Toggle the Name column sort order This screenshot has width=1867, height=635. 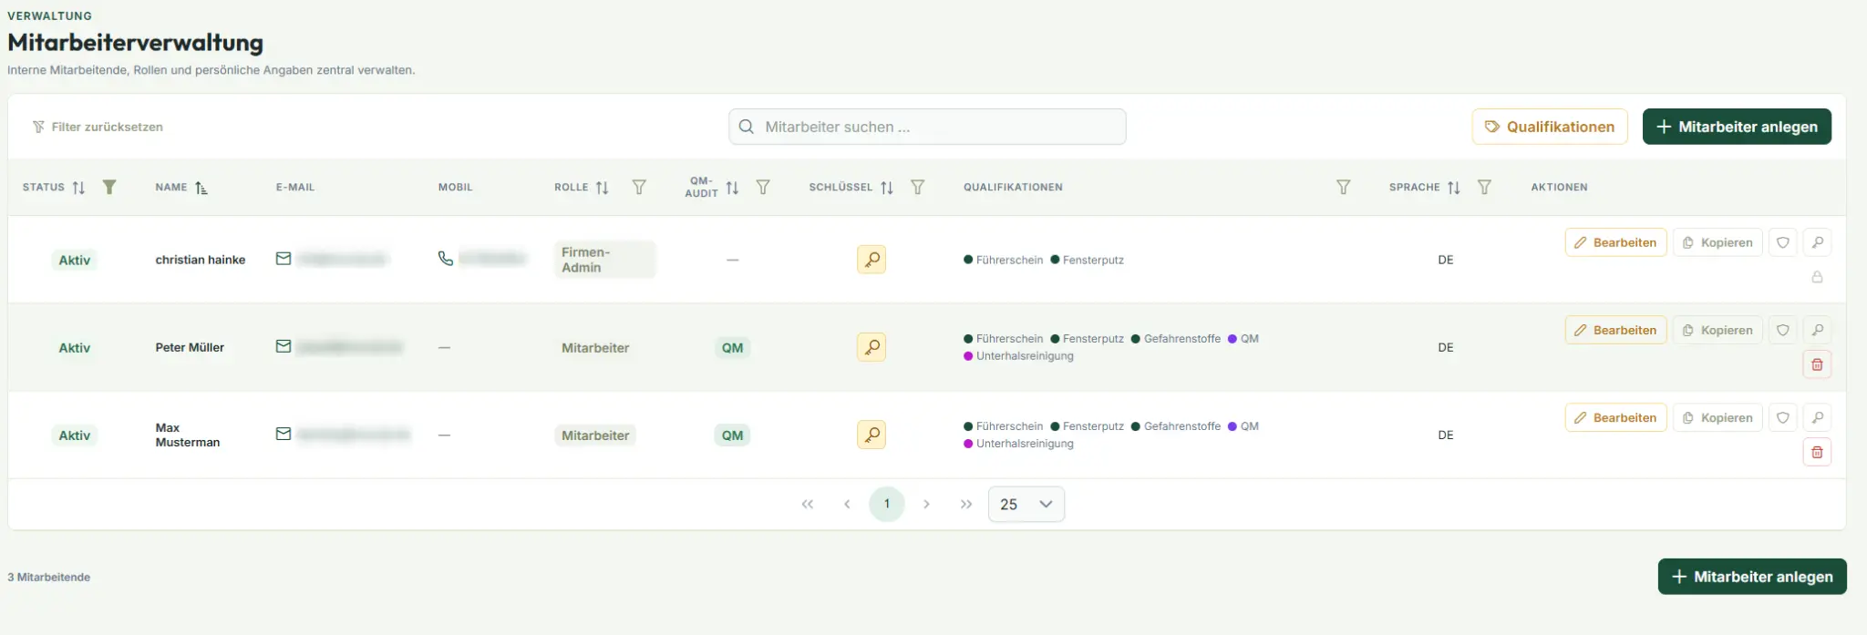[x=201, y=188]
